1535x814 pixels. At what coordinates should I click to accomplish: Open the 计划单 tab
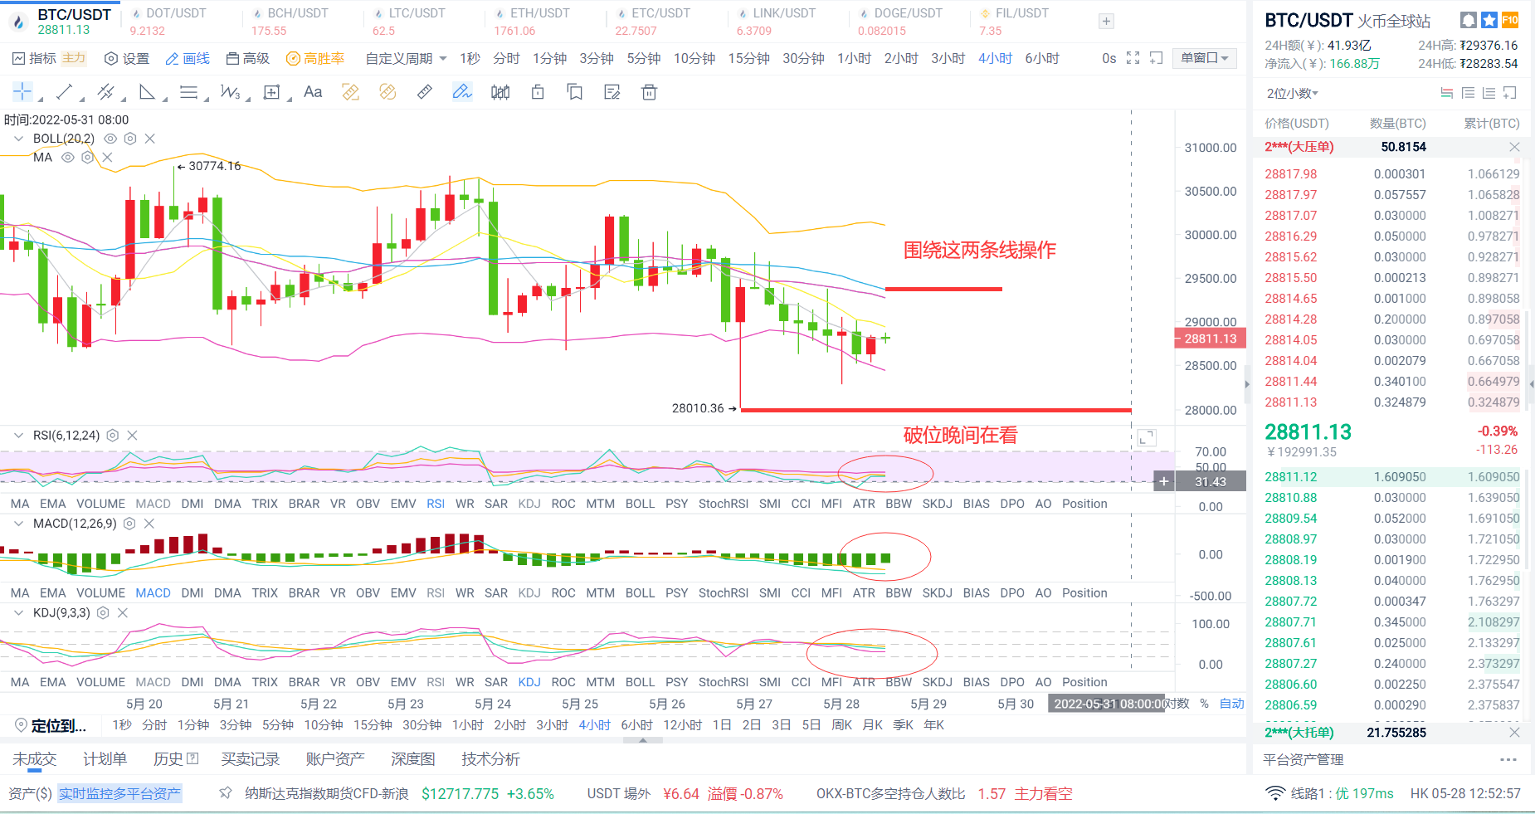coord(105,759)
